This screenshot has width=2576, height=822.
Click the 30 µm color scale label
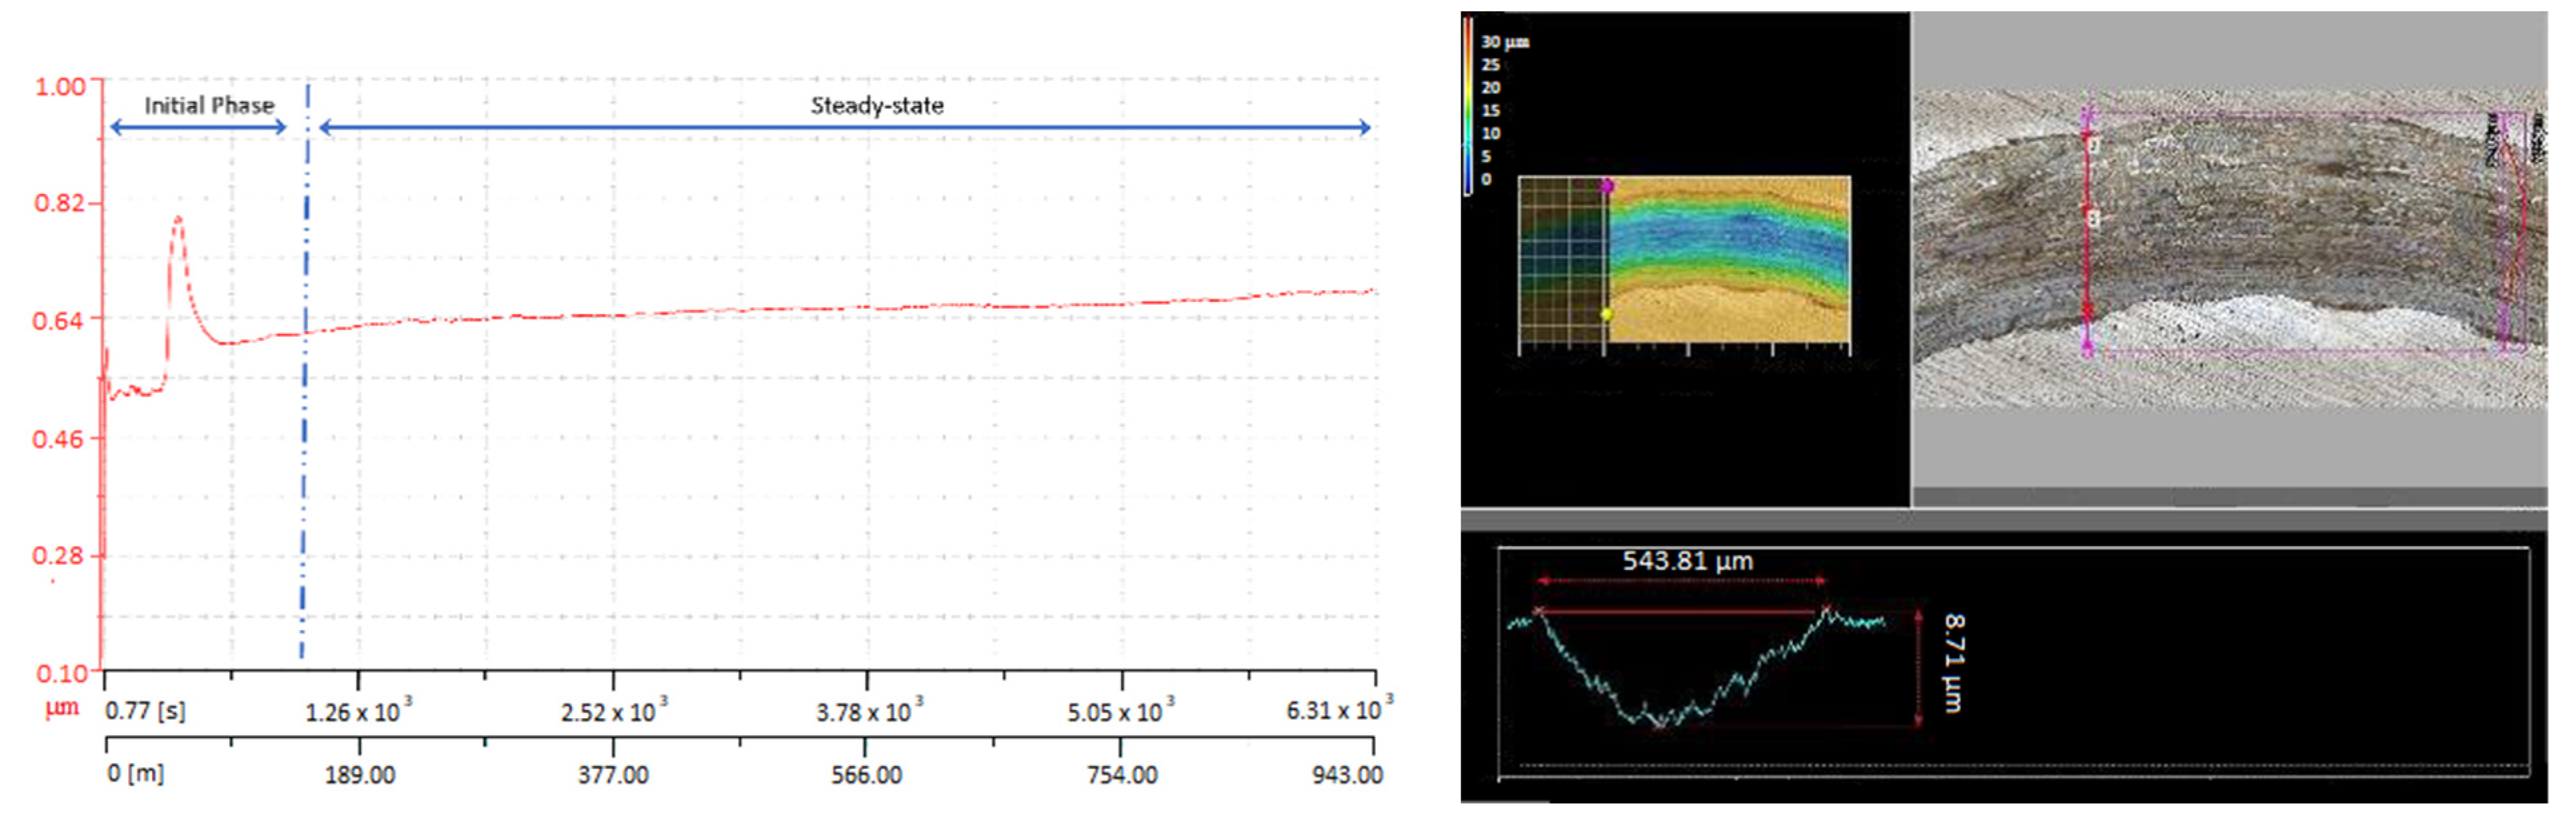(1504, 42)
